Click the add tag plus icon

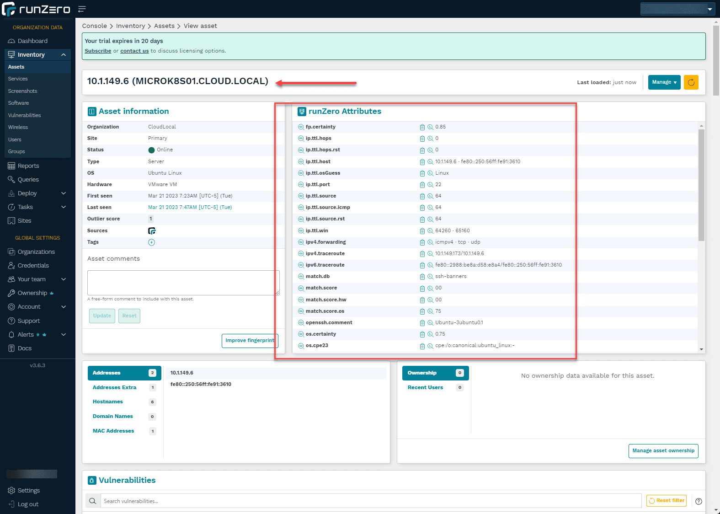click(151, 242)
